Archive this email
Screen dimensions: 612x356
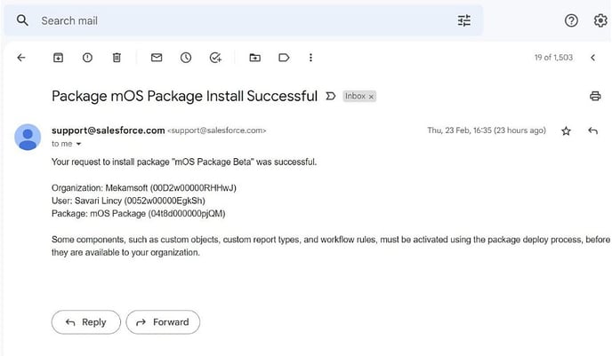click(58, 58)
